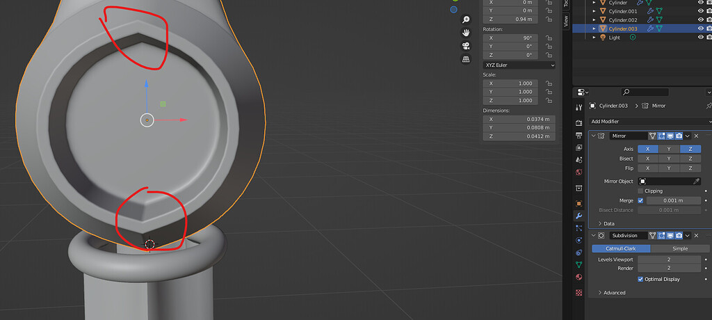Select Cylinder.002 in the outliner

click(623, 20)
